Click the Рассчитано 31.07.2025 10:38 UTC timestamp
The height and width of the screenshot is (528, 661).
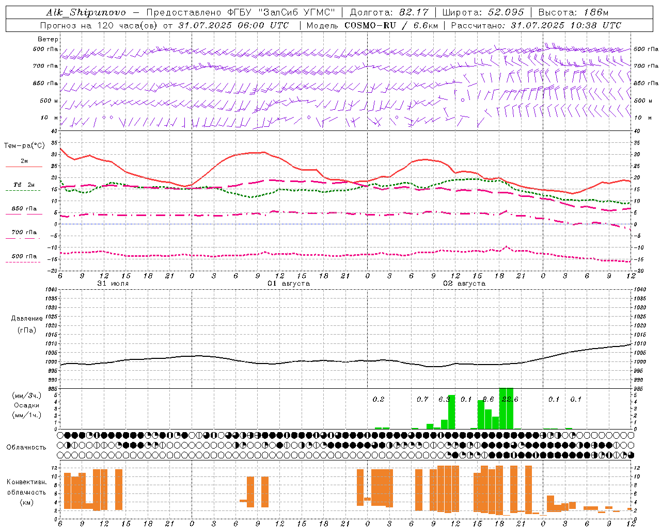click(536, 25)
